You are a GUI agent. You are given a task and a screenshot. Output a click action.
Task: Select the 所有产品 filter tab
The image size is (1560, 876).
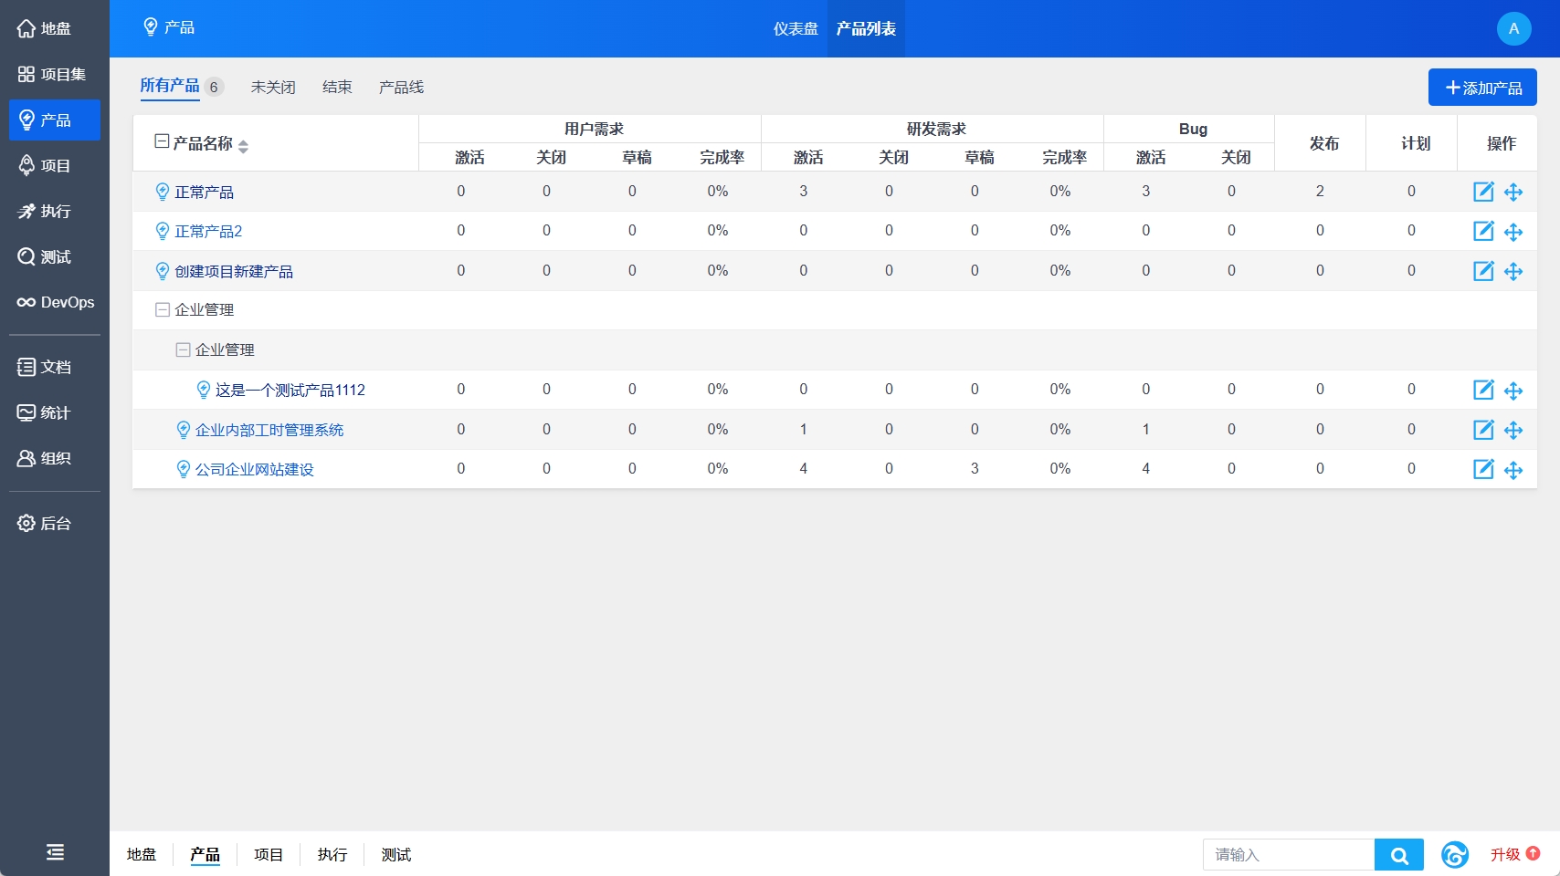click(x=170, y=86)
